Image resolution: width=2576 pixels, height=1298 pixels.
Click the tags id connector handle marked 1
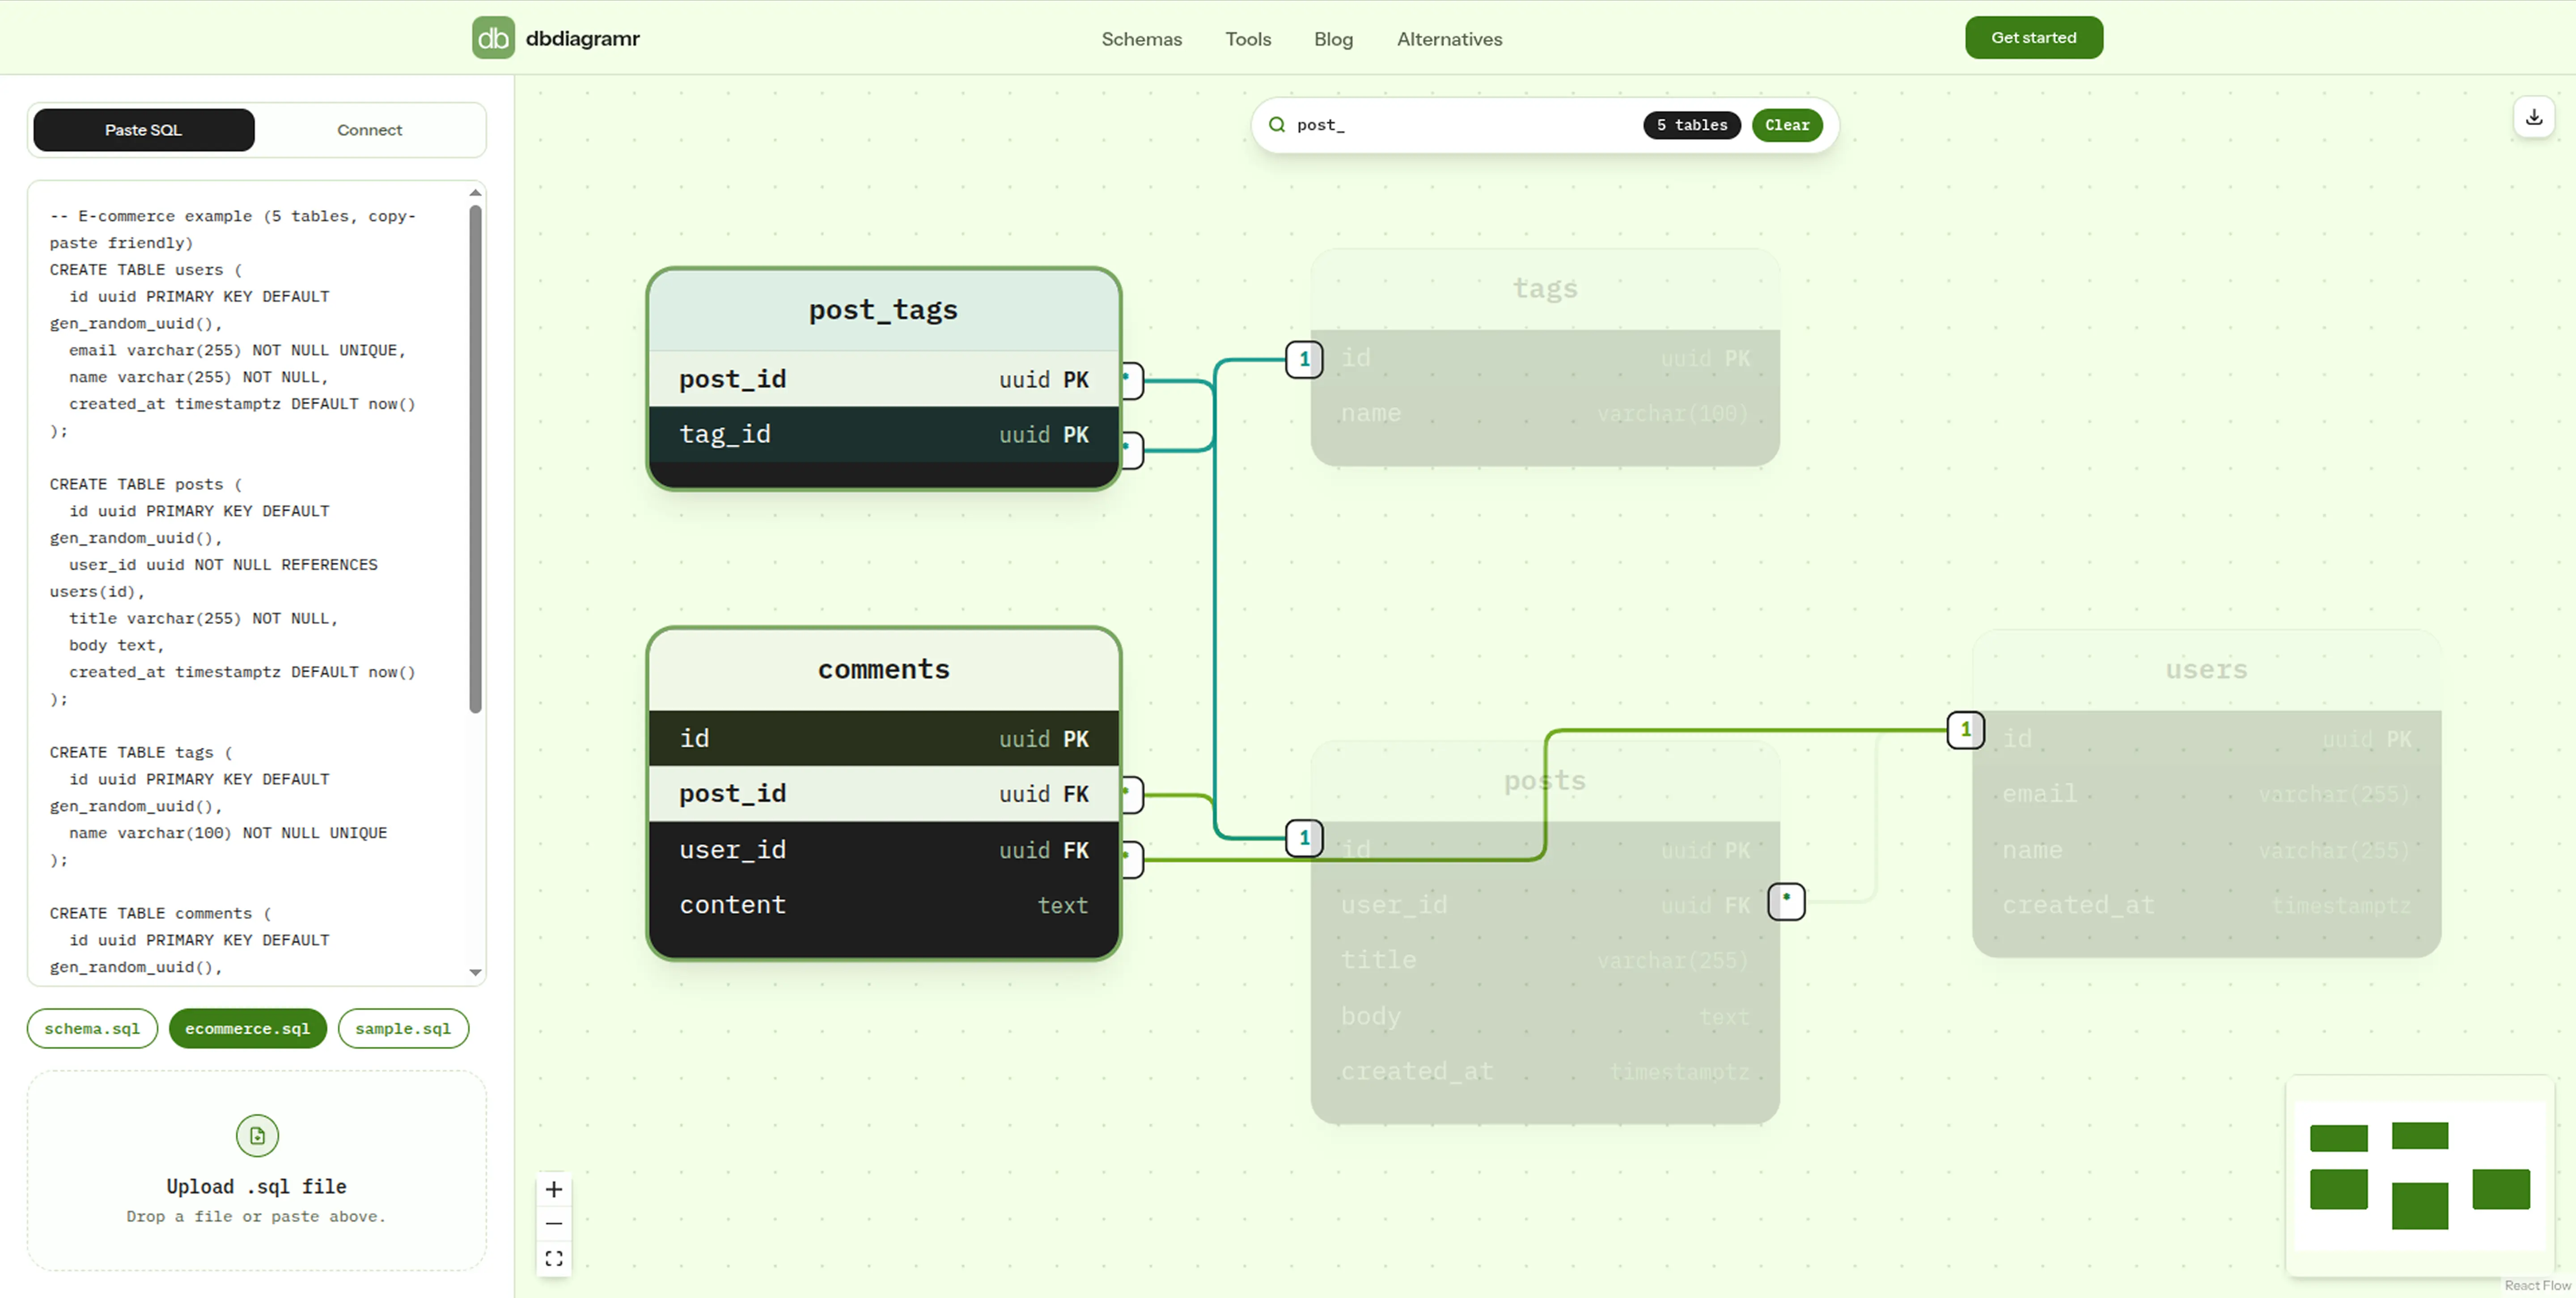[x=1304, y=359]
